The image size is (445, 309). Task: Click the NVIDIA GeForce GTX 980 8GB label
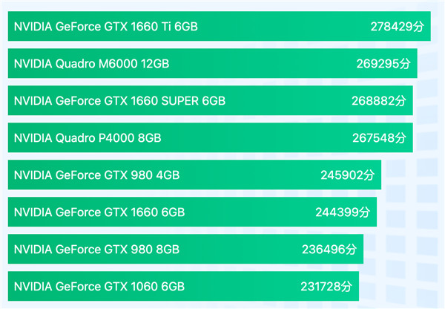point(96,249)
